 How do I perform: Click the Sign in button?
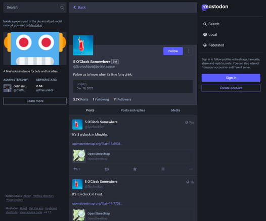click(x=231, y=78)
